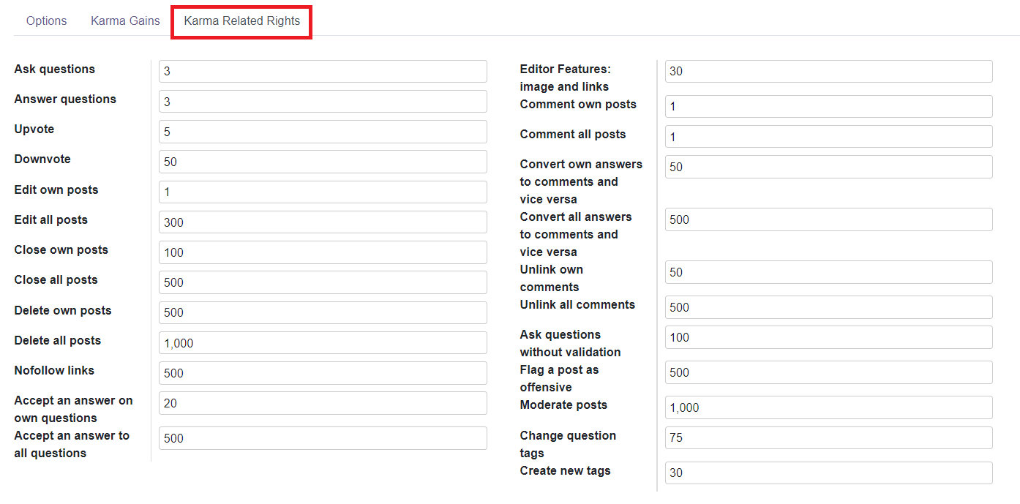
Task: Click the Close own posts value box
Action: click(x=322, y=252)
